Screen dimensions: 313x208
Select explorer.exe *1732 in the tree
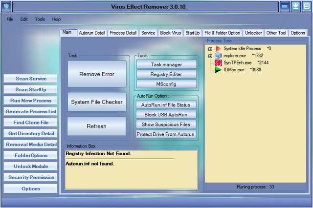(243, 56)
